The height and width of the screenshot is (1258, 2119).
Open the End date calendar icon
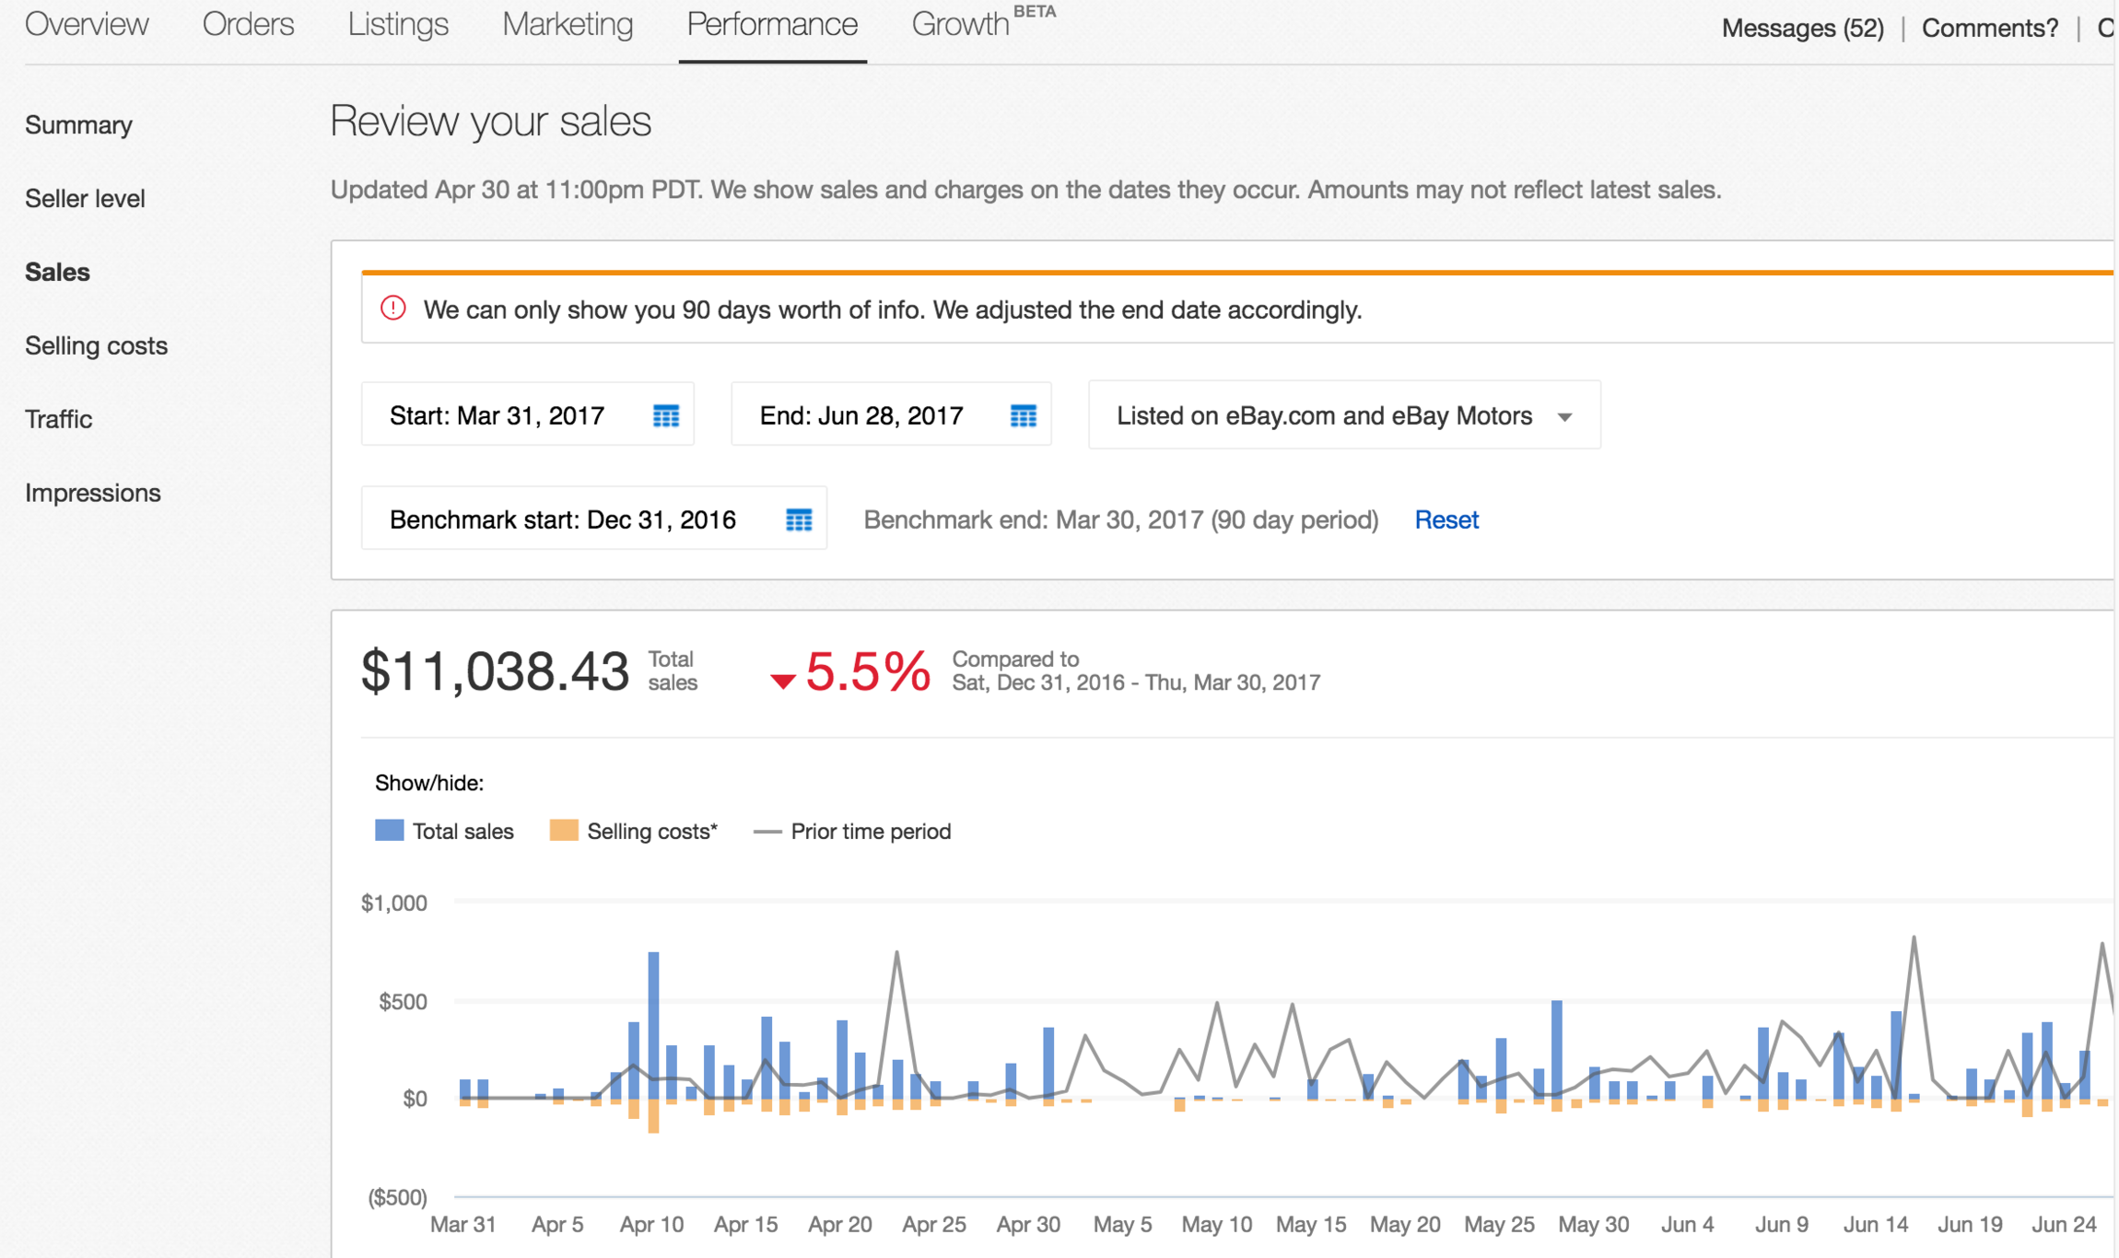click(1023, 415)
